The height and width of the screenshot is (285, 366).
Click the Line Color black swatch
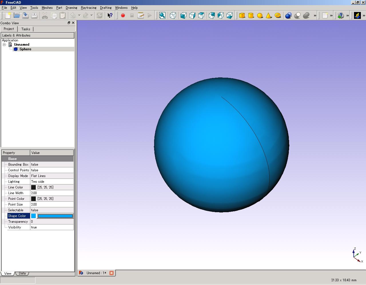tap(33, 187)
